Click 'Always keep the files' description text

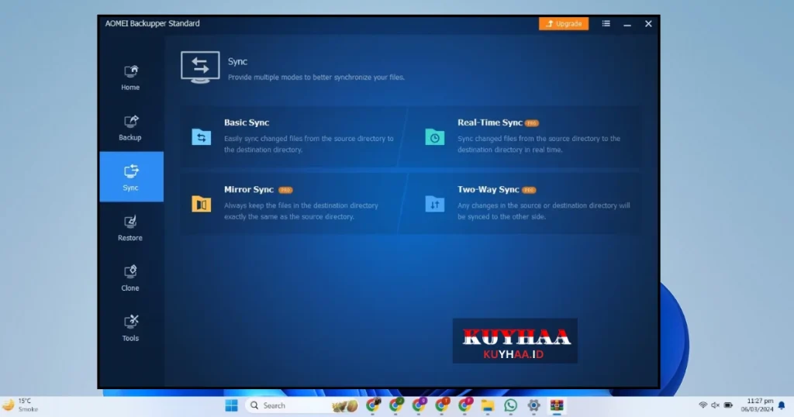click(302, 211)
